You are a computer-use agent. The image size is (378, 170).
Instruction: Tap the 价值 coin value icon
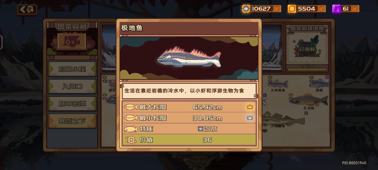[131, 140]
